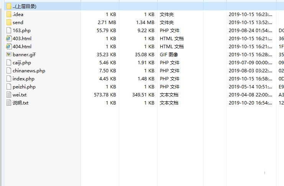Viewport: 284px width, 186px height.
Task: Select the file name 说明.txt
Action: pos(20,103)
